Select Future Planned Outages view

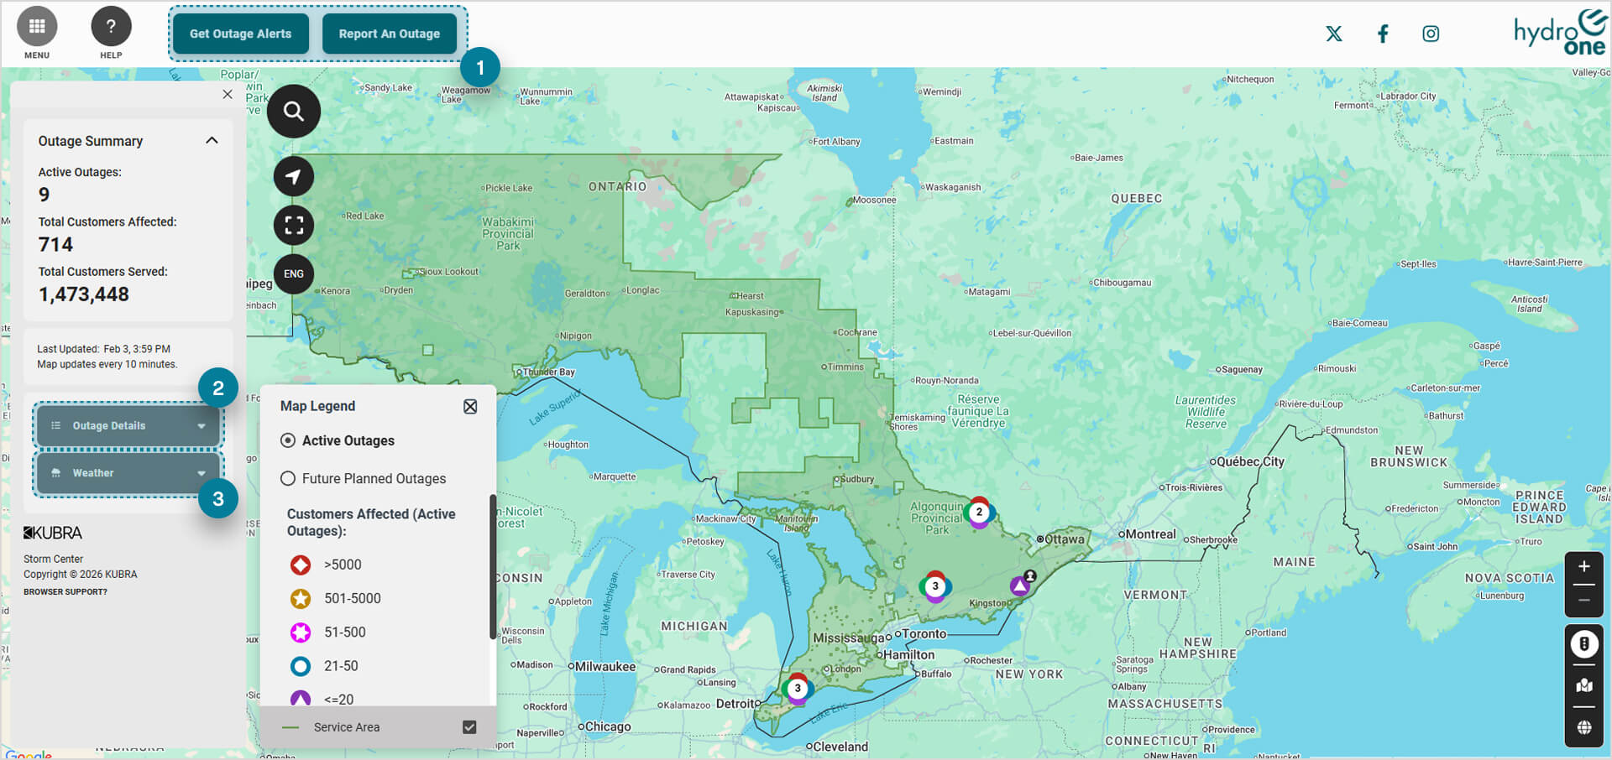pos(288,478)
